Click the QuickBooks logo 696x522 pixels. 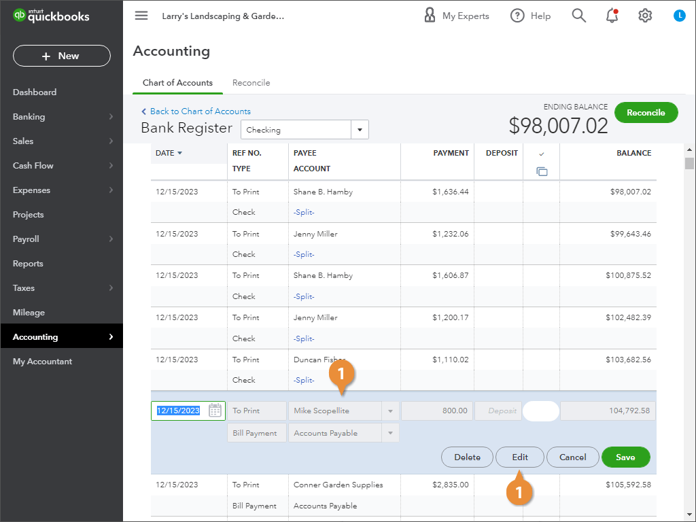click(51, 16)
